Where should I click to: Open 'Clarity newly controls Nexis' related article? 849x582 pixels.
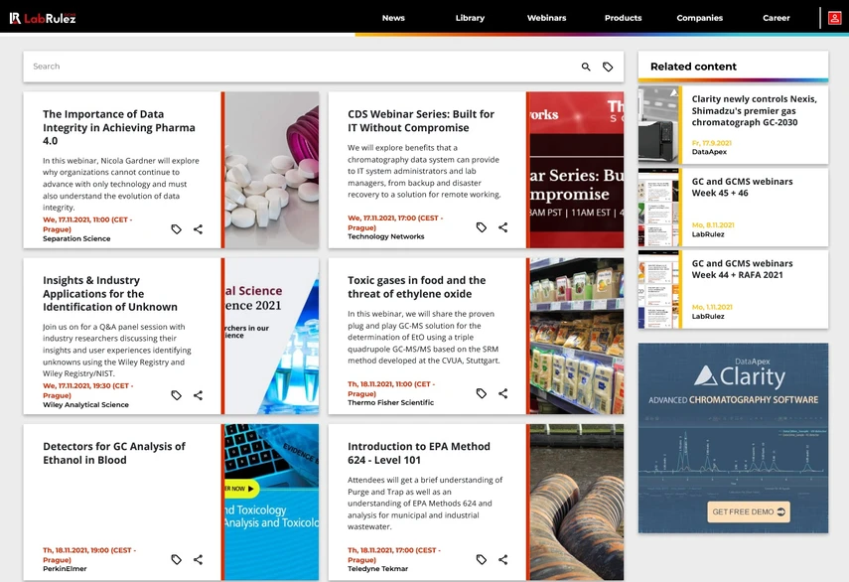click(x=755, y=110)
